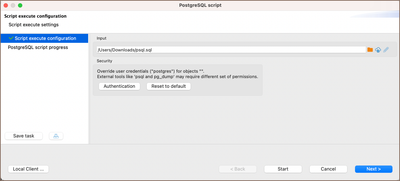Screen dimensions: 400x181
Task: Open the Authentication settings
Action: 119,86
